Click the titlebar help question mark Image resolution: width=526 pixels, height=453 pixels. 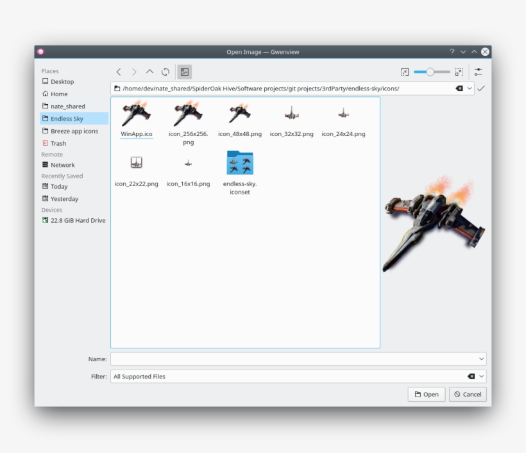click(452, 52)
